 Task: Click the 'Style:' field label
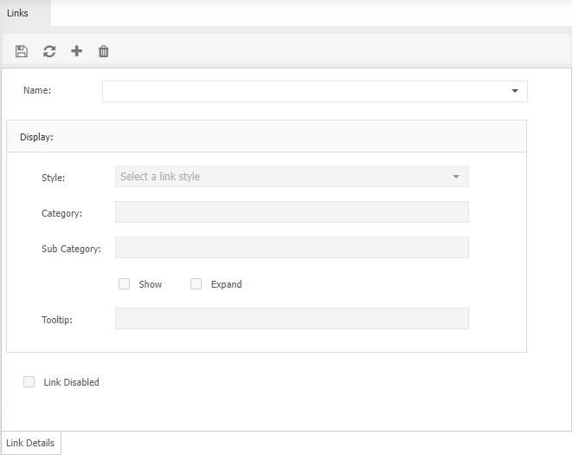coord(54,178)
